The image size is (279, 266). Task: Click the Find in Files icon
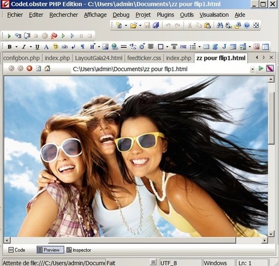(238, 25)
